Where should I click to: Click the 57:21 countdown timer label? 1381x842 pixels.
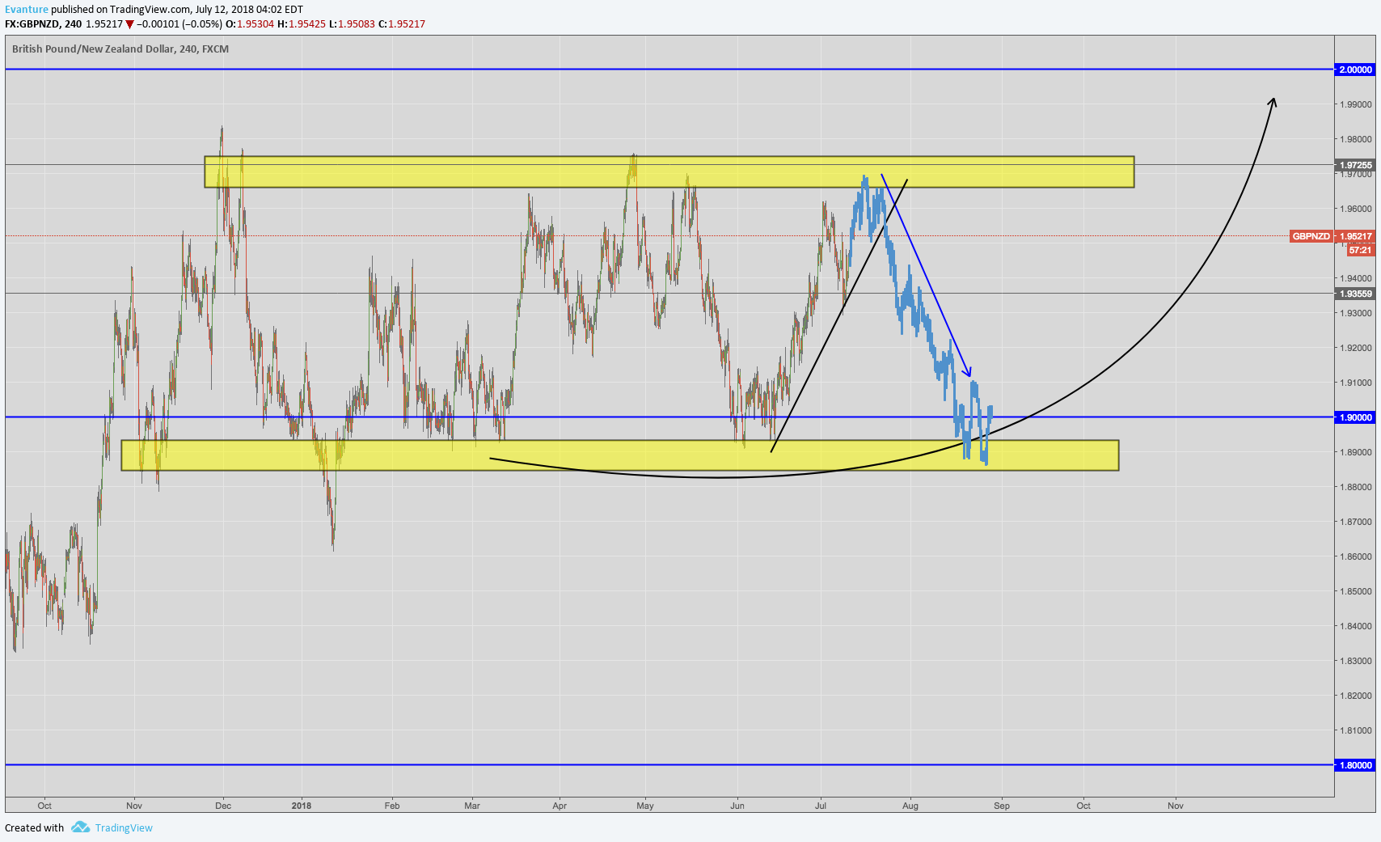pyautogui.click(x=1360, y=250)
